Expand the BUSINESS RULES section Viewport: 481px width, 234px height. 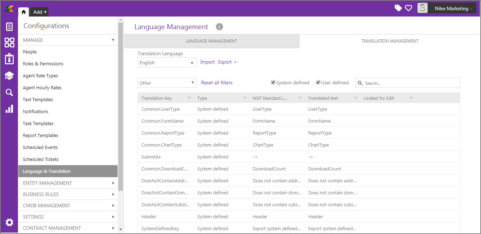[68, 194]
